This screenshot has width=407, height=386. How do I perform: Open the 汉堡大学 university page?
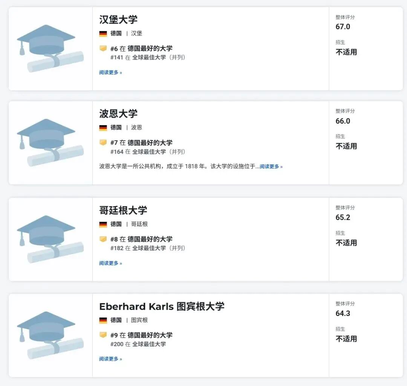(118, 20)
